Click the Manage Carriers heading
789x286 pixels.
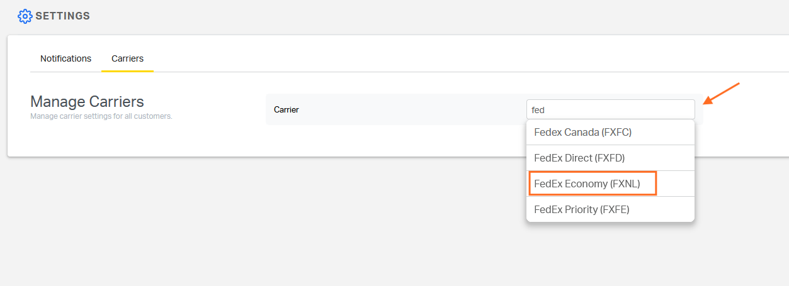pos(87,101)
